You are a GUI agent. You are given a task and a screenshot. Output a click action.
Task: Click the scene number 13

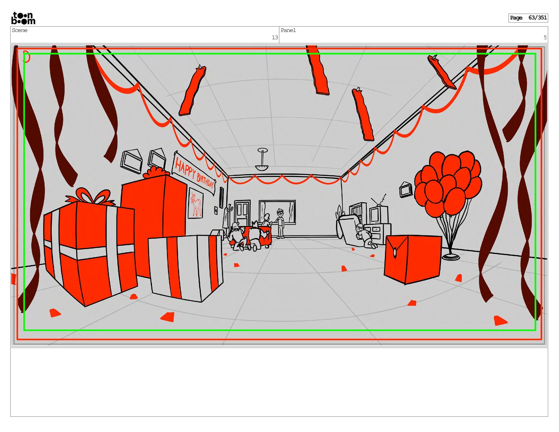point(275,38)
